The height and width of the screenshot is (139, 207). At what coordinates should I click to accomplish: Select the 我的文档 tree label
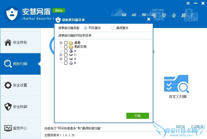point(80,47)
